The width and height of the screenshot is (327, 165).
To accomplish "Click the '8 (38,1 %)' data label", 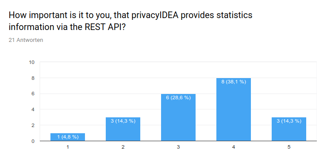I will [234, 82].
